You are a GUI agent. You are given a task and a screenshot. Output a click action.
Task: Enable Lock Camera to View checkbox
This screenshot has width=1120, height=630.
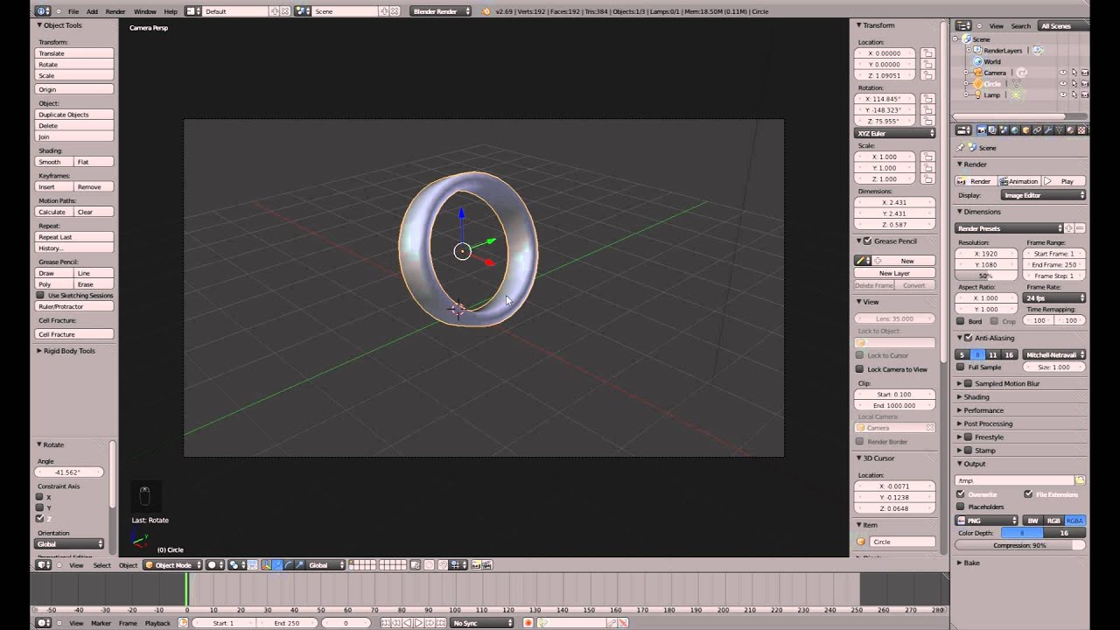[860, 369]
